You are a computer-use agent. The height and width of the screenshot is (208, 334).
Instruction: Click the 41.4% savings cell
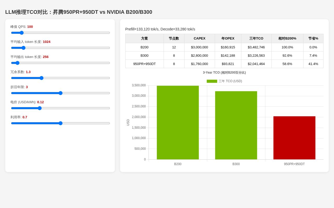click(313, 64)
